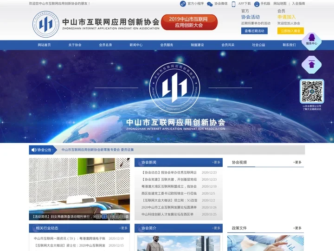Open 网站地图 link in the top bar
This screenshot has width=334, height=251.
click(280, 4)
